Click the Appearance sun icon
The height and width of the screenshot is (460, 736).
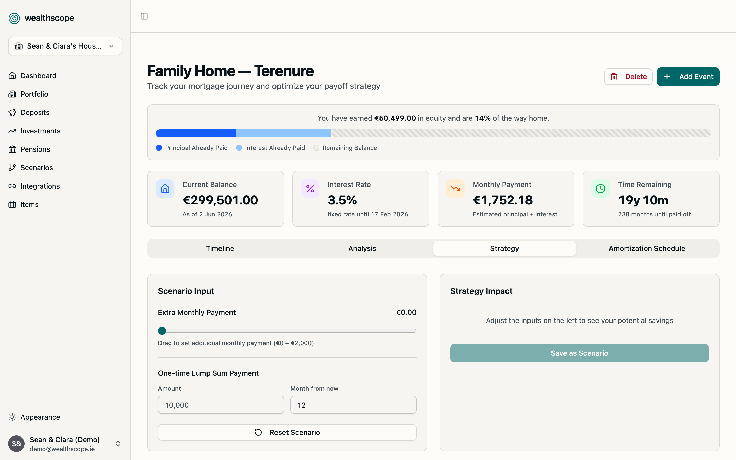point(12,417)
